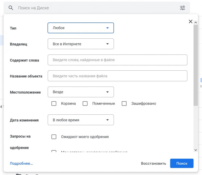This screenshot has height=175, width=202.
Task: Focus the Название объекта input field
Action: point(118,76)
